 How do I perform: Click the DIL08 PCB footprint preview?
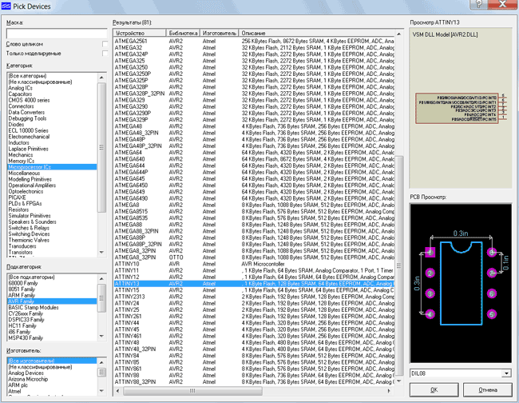point(461,283)
